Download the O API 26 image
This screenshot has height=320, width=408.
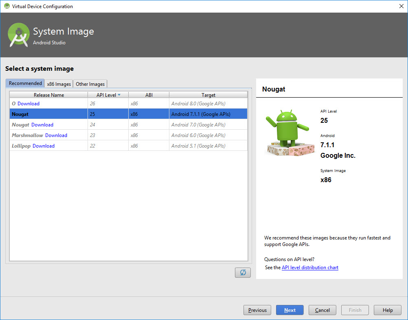(29, 104)
